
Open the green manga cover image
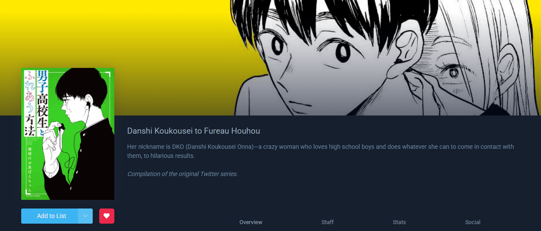pos(68,134)
